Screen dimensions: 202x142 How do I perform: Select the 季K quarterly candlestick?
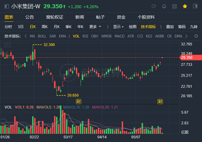[68, 27]
